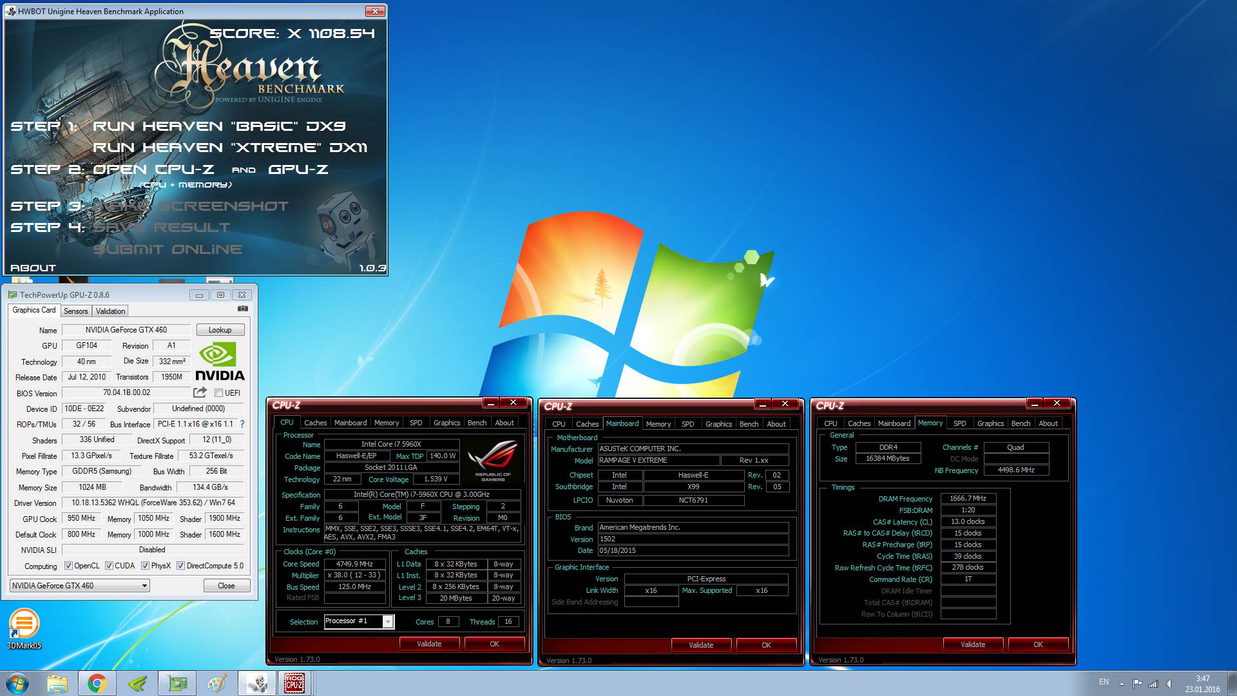This screenshot has width=1237, height=696.
Task: Click the Bus Interface question mark icon
Action: coord(242,424)
